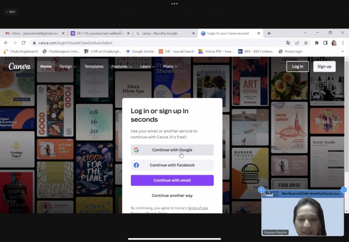349x242 pixels.
Task: Switch to the 08-7-65 form tab
Action: coord(99,34)
